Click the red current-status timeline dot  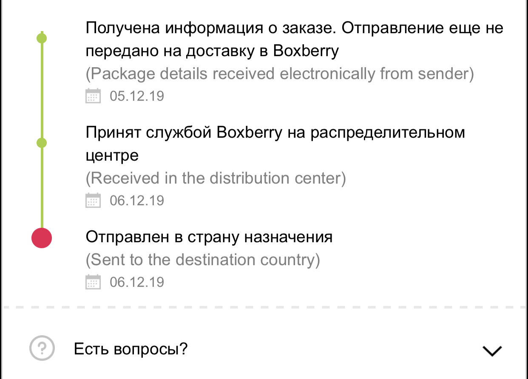tap(42, 238)
